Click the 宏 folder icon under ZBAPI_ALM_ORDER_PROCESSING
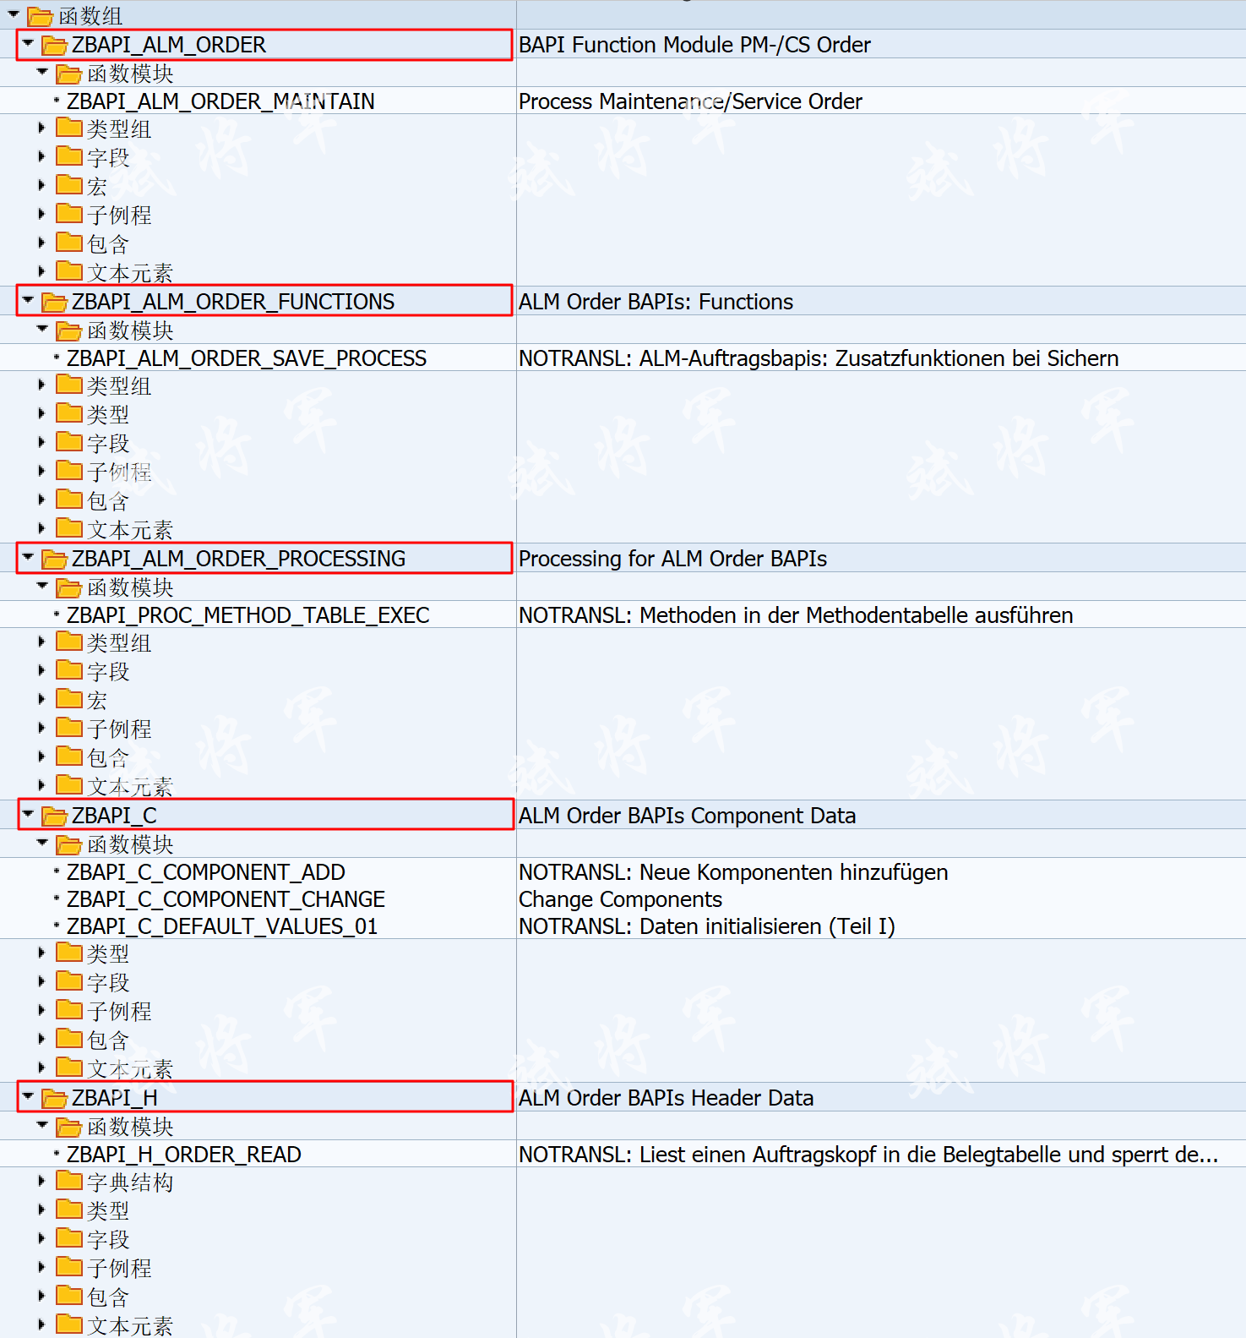 [x=68, y=699]
